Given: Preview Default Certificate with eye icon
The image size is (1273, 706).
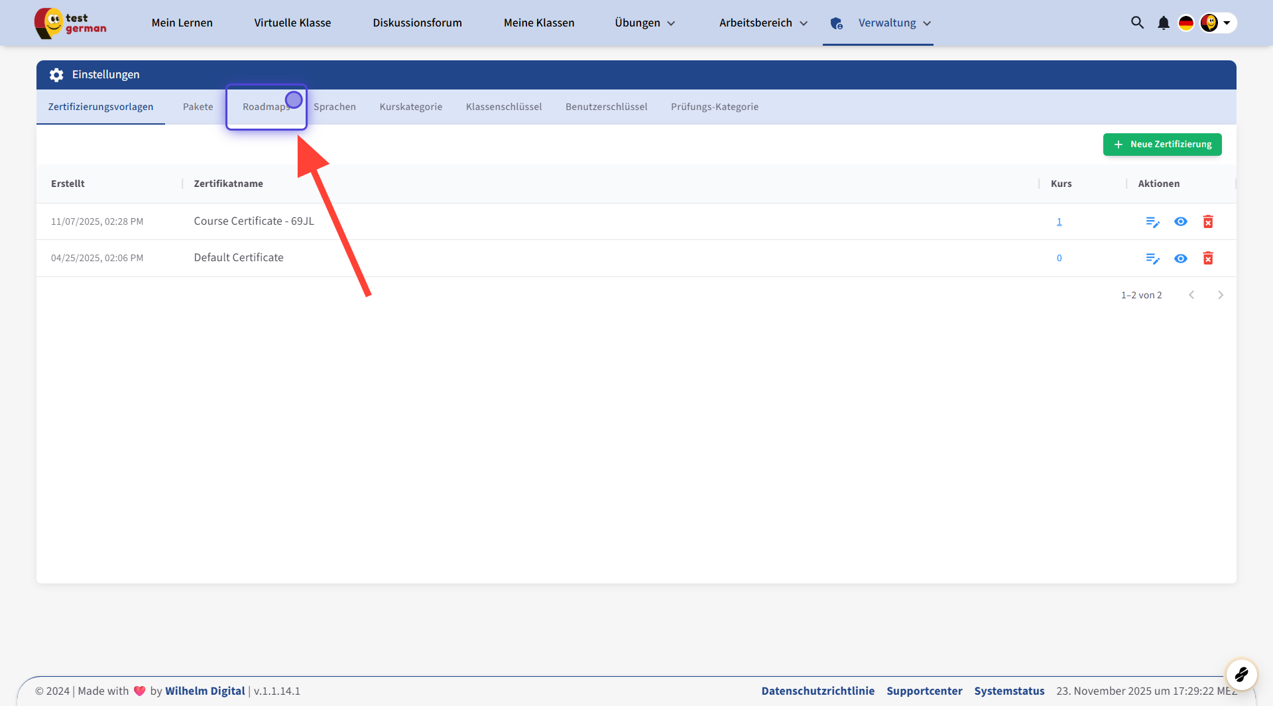Looking at the screenshot, I should [x=1180, y=259].
